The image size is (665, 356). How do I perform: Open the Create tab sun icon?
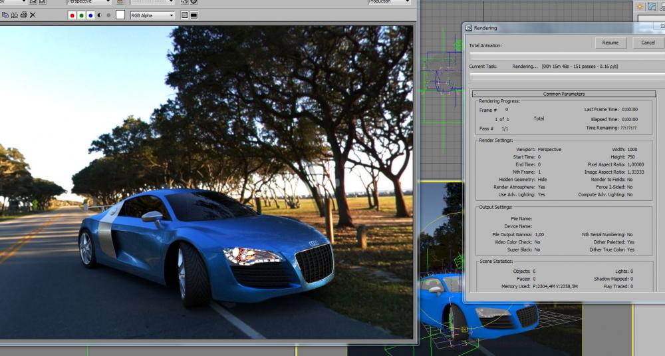(x=640, y=7)
